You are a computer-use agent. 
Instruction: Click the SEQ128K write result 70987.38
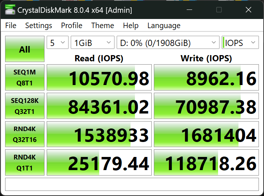[206, 106]
